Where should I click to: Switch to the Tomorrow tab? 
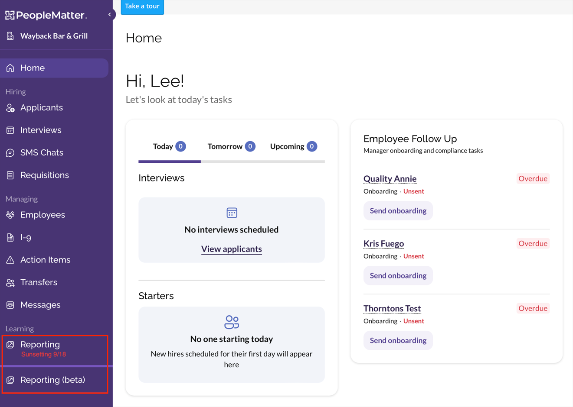coord(231,147)
